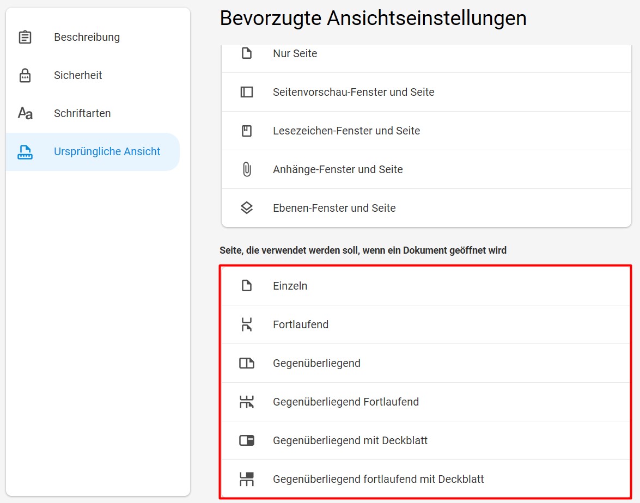Click the Gegenüberliegend facing pages icon
The height and width of the screenshot is (503, 640).
coord(247,363)
